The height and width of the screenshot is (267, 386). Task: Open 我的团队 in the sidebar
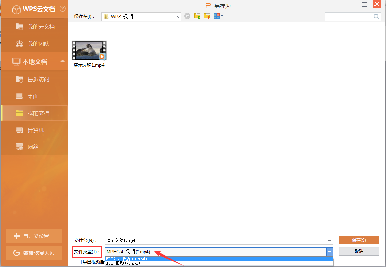35,44
